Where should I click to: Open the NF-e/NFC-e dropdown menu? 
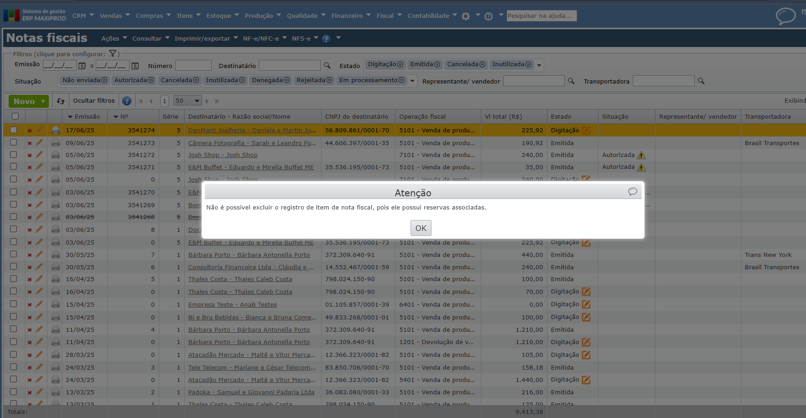point(265,39)
